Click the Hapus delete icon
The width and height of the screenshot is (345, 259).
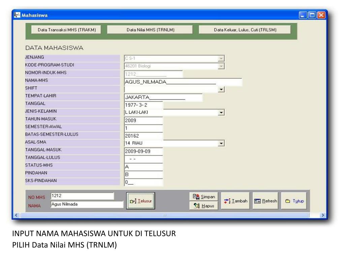[197, 206]
